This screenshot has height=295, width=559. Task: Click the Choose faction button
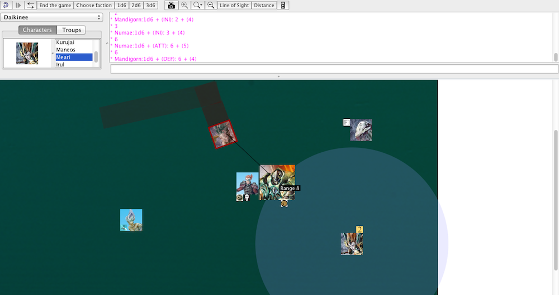coord(94,5)
